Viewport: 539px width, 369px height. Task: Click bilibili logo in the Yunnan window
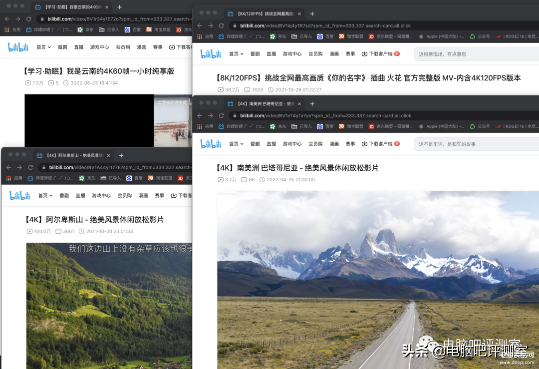pyautogui.click(x=18, y=47)
